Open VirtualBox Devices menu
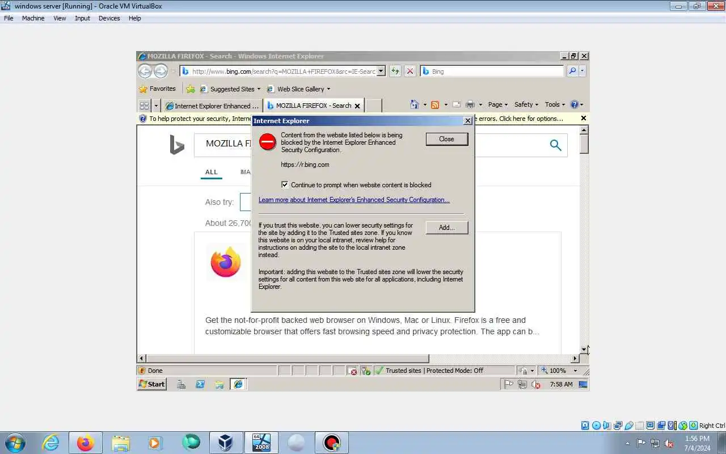 click(x=109, y=18)
